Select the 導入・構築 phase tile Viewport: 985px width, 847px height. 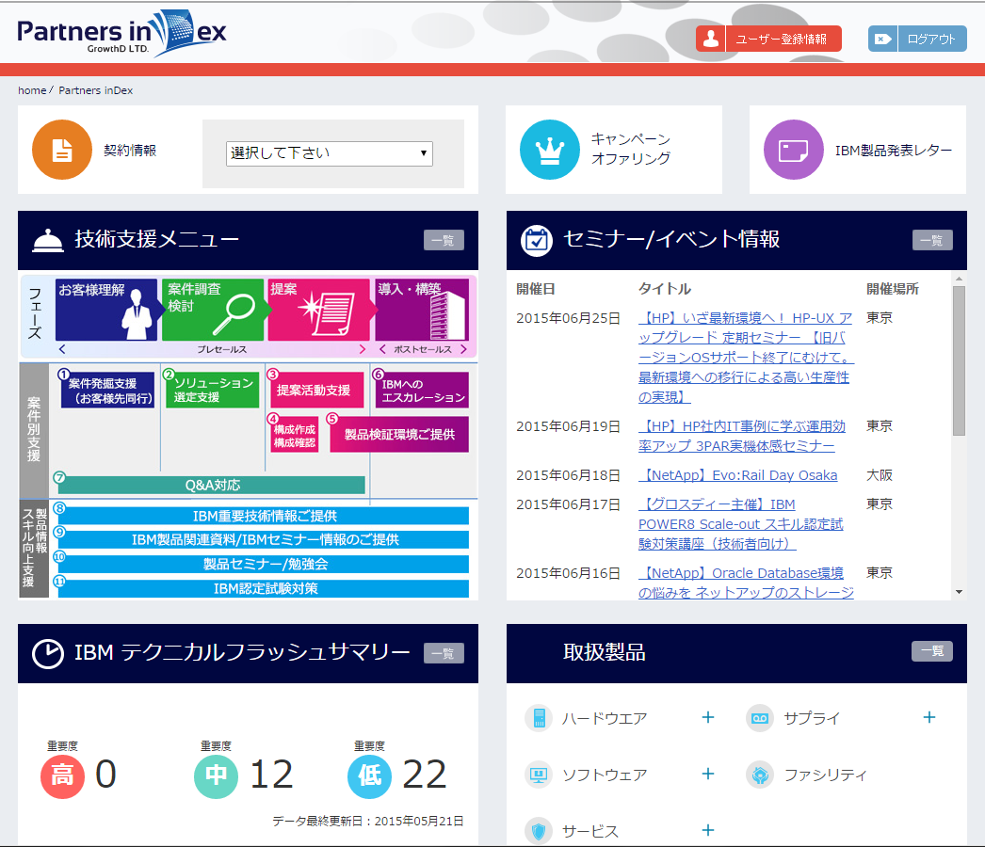(x=422, y=310)
